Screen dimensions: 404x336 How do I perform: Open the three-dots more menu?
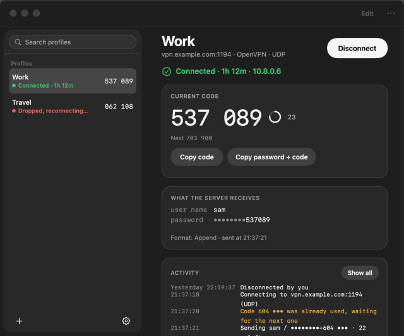[391, 13]
